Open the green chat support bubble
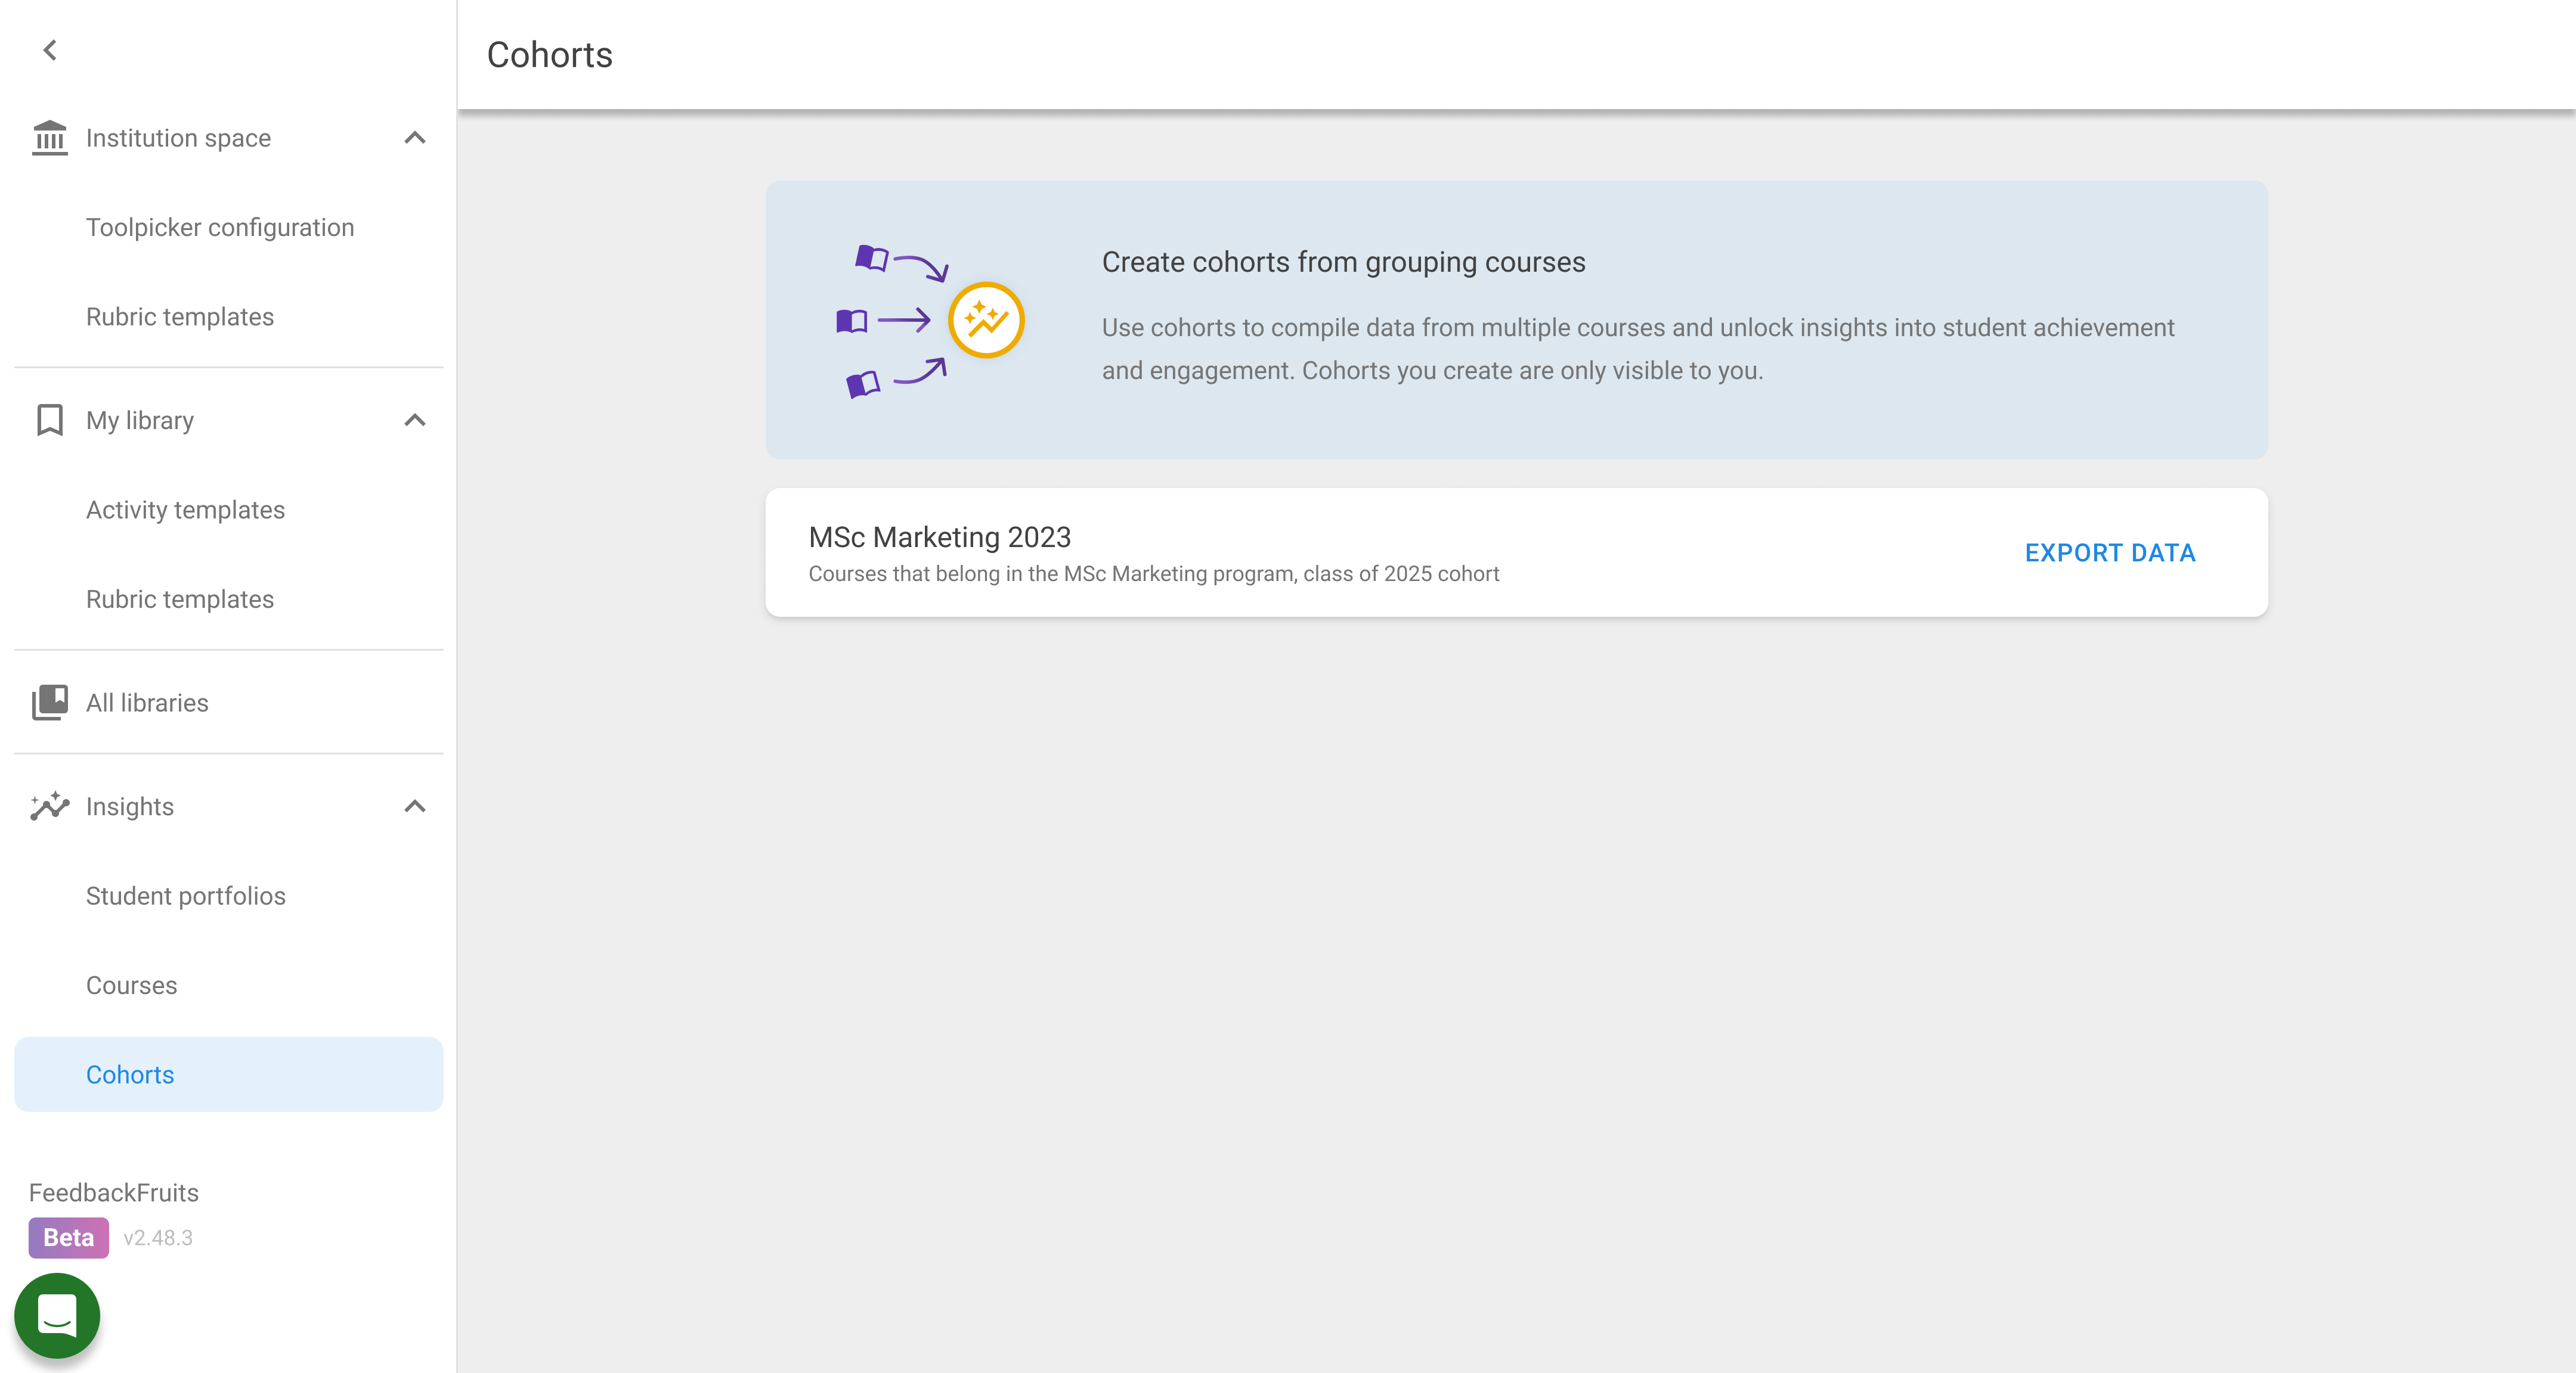2576x1373 pixels. (57, 1315)
